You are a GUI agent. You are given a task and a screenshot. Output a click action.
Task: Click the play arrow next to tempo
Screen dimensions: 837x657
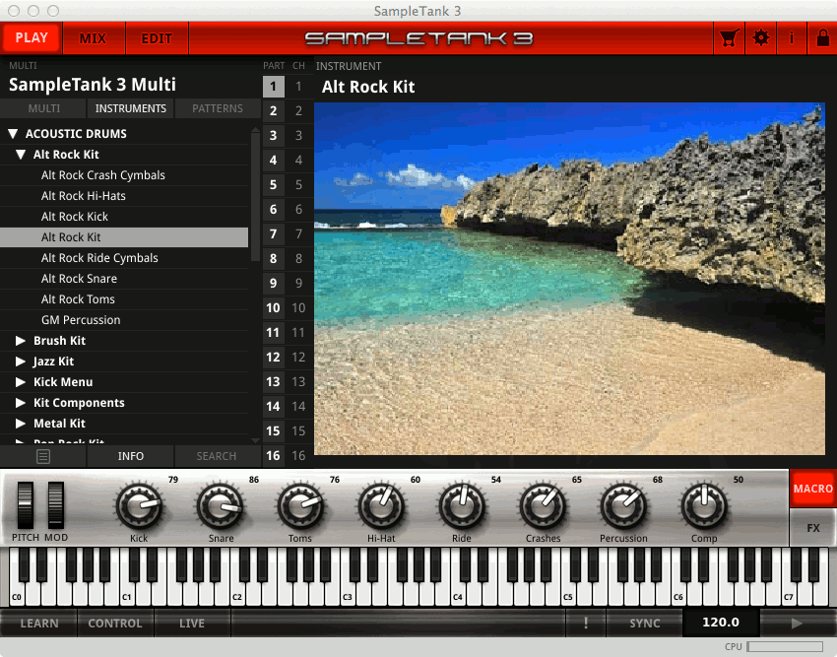(797, 623)
